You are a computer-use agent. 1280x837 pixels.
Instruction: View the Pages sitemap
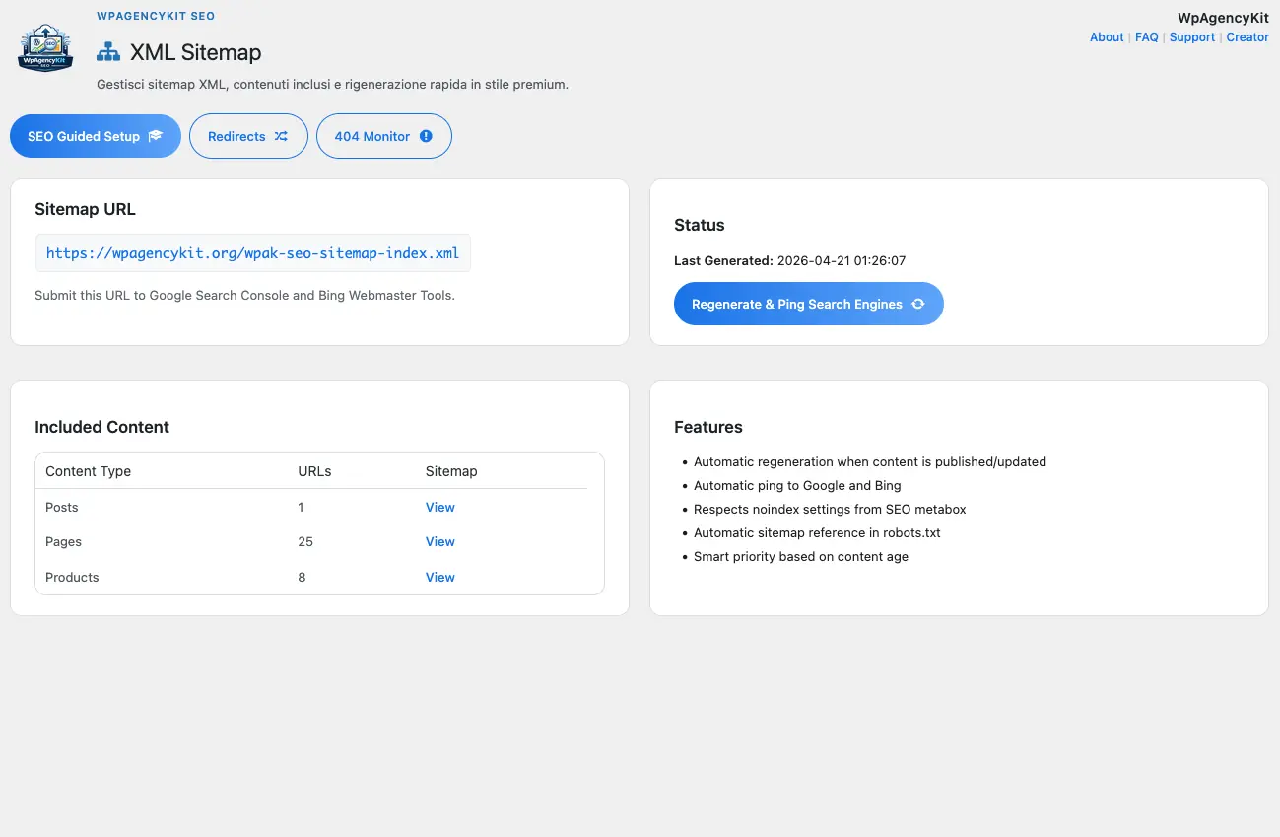[x=440, y=542]
